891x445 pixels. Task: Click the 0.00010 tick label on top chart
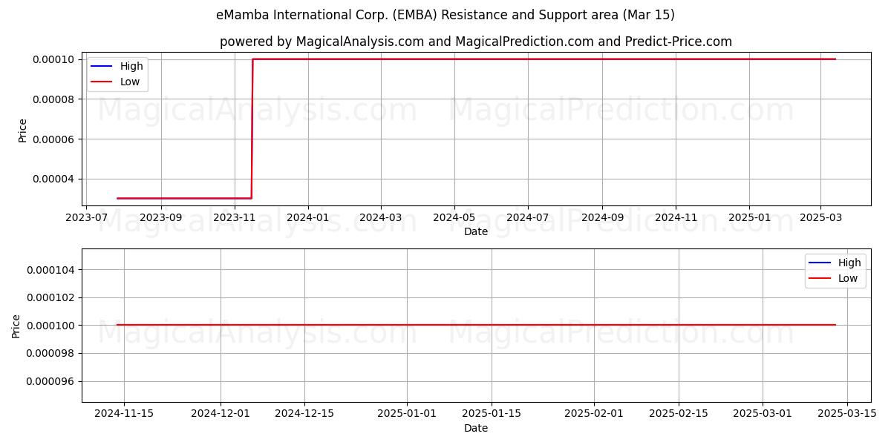click(54, 59)
